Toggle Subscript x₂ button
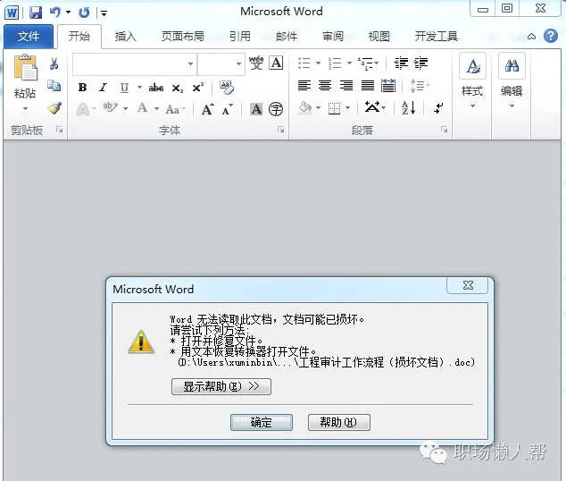This screenshot has height=481, width=566. [x=178, y=88]
